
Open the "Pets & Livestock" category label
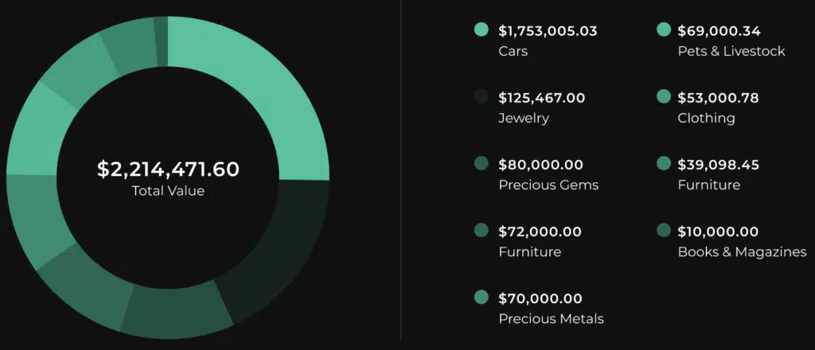coord(731,51)
